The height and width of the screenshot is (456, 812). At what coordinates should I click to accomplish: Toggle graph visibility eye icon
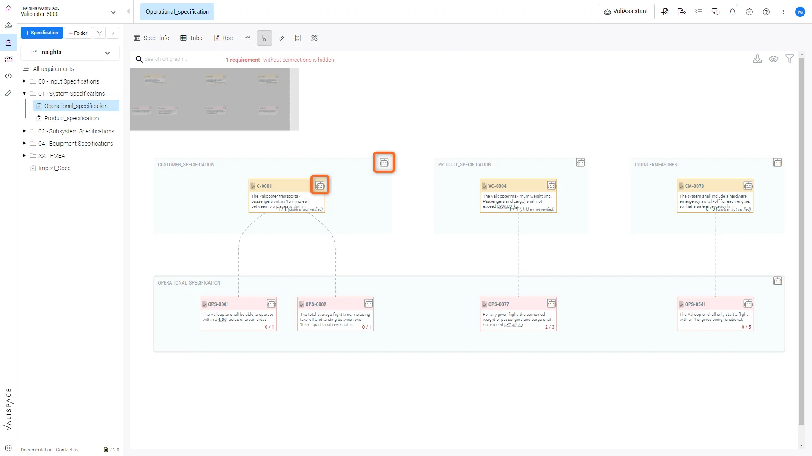(x=774, y=59)
